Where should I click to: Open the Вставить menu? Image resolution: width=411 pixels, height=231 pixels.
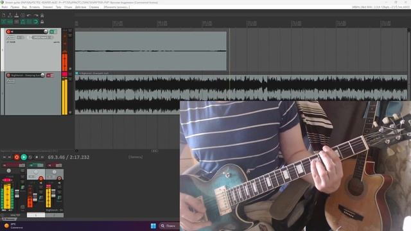coord(35,7)
